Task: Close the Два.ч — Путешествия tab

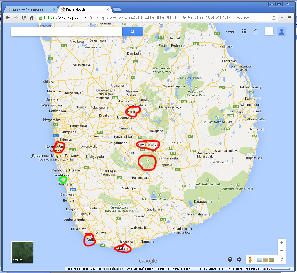Action: 54,9
